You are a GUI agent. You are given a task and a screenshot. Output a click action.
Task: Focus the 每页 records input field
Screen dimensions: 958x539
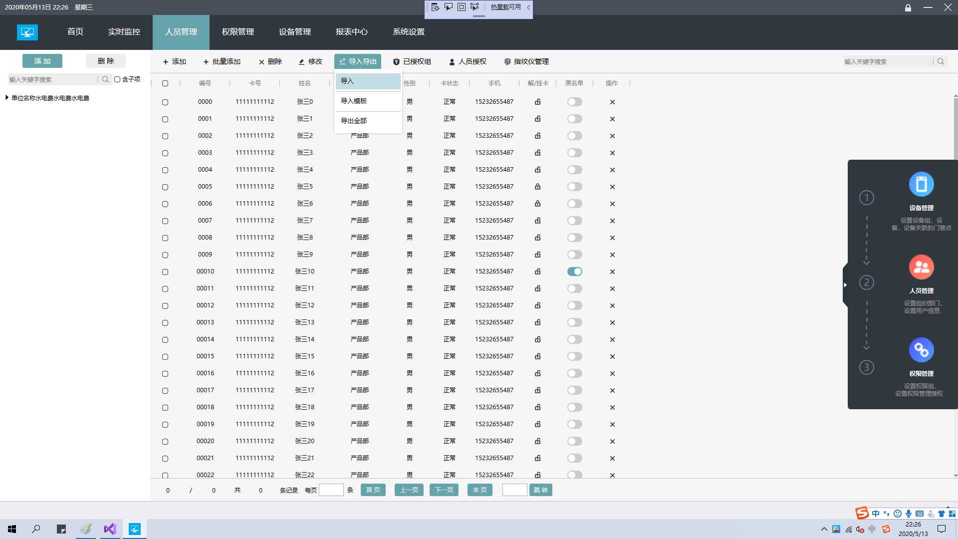click(331, 490)
